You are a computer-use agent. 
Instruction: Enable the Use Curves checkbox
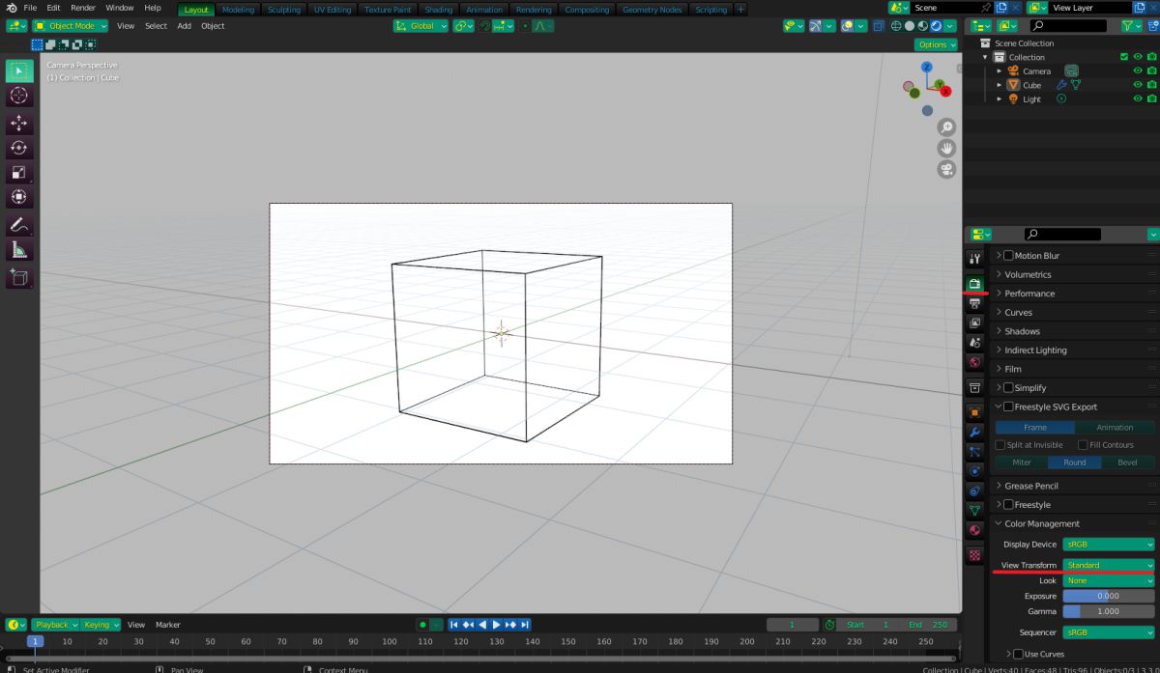pos(1019,654)
